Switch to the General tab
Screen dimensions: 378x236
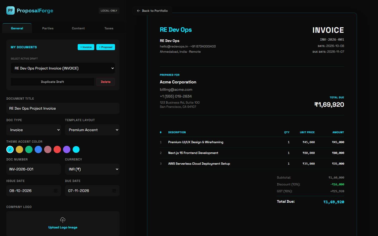[17, 28]
